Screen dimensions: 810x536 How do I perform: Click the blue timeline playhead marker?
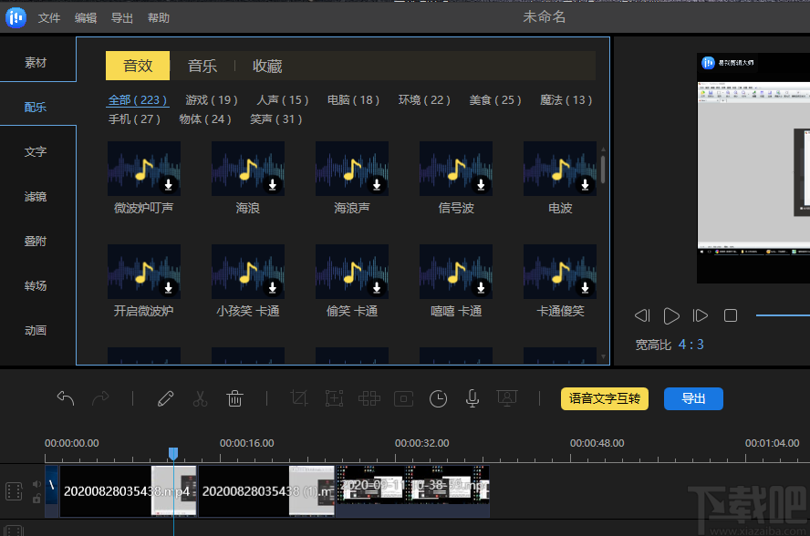click(x=173, y=453)
